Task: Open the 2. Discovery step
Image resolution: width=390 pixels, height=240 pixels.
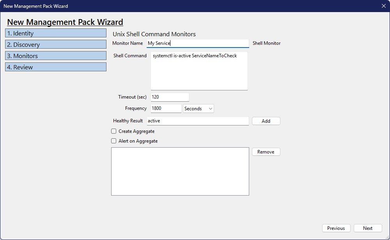Action: (56, 44)
